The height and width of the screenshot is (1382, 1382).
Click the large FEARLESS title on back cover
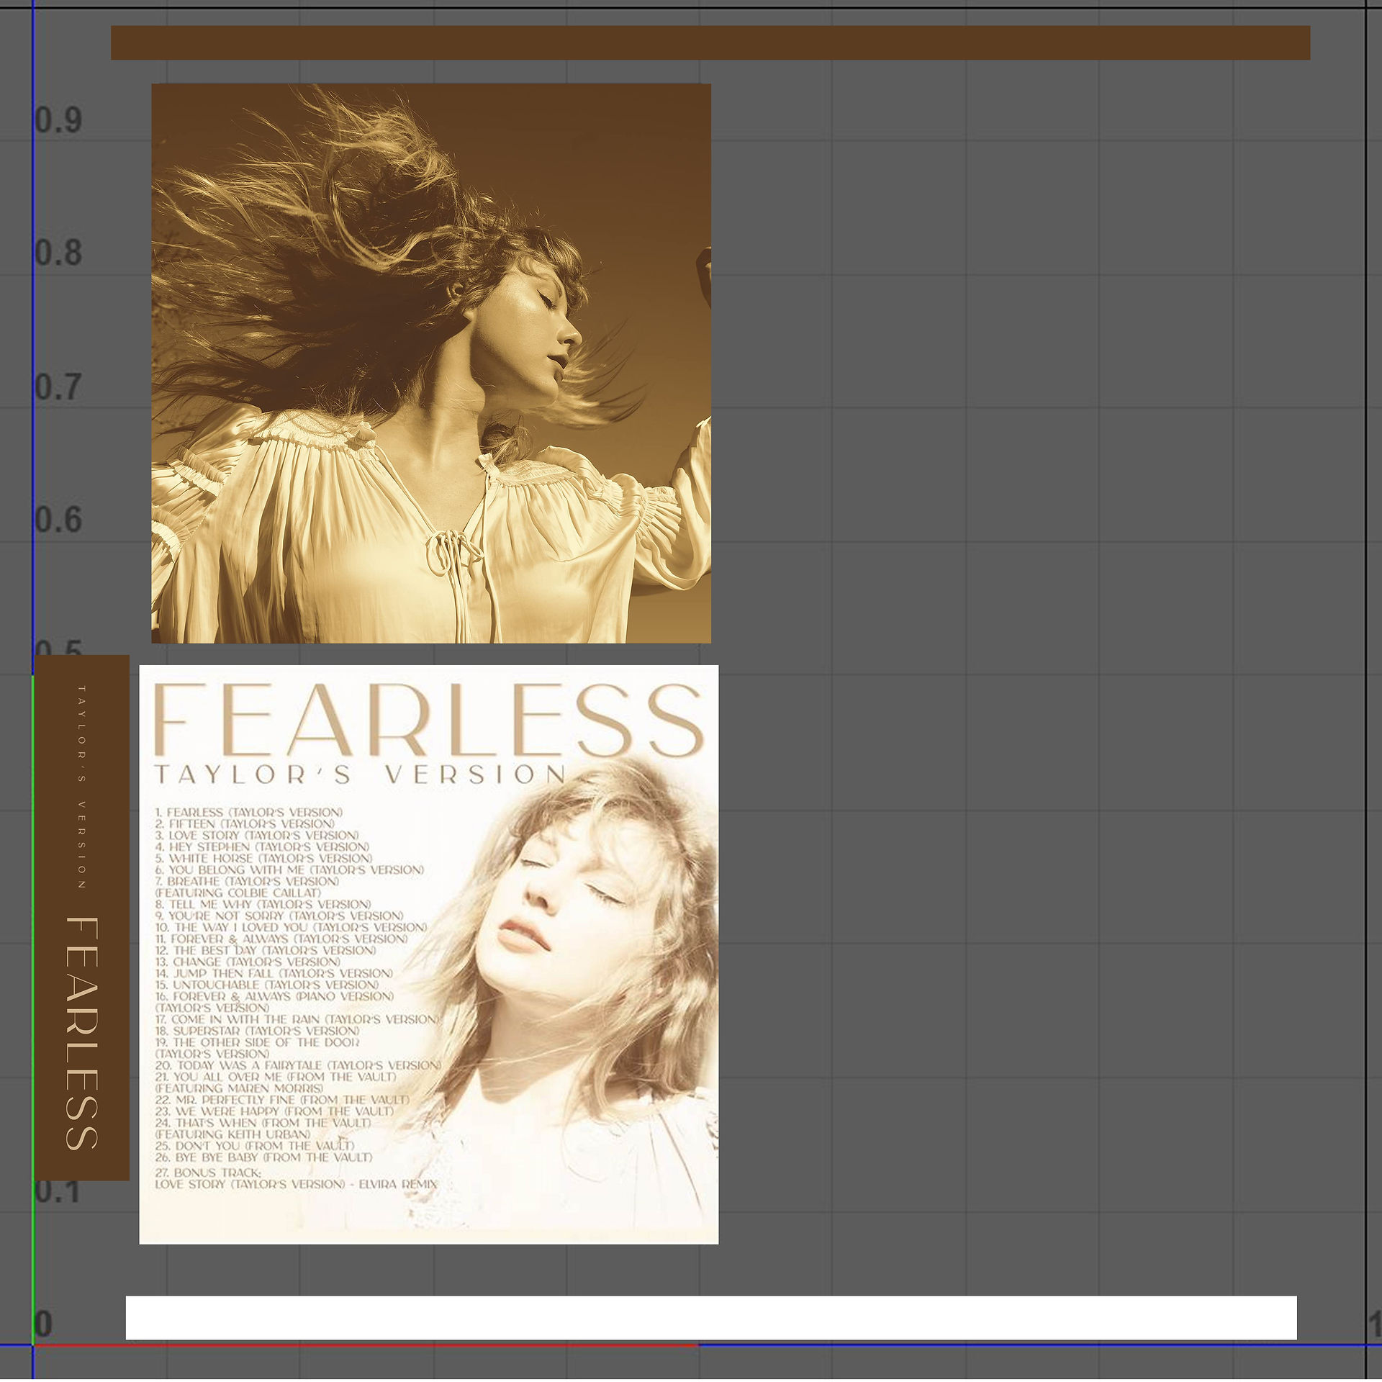click(x=428, y=720)
